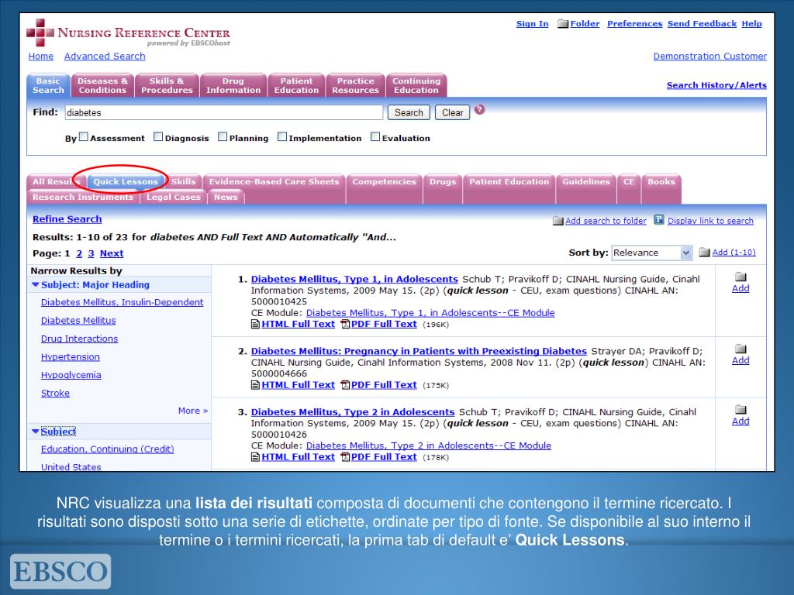Click the Display link to search icon
The image size is (794, 595).
pyautogui.click(x=659, y=219)
